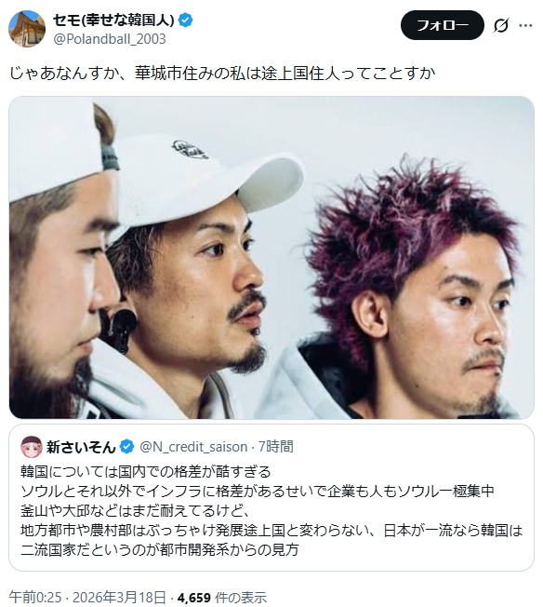The height and width of the screenshot is (607, 543).
Task: Click the 新さいそん quoted avatar
Action: click(32, 447)
